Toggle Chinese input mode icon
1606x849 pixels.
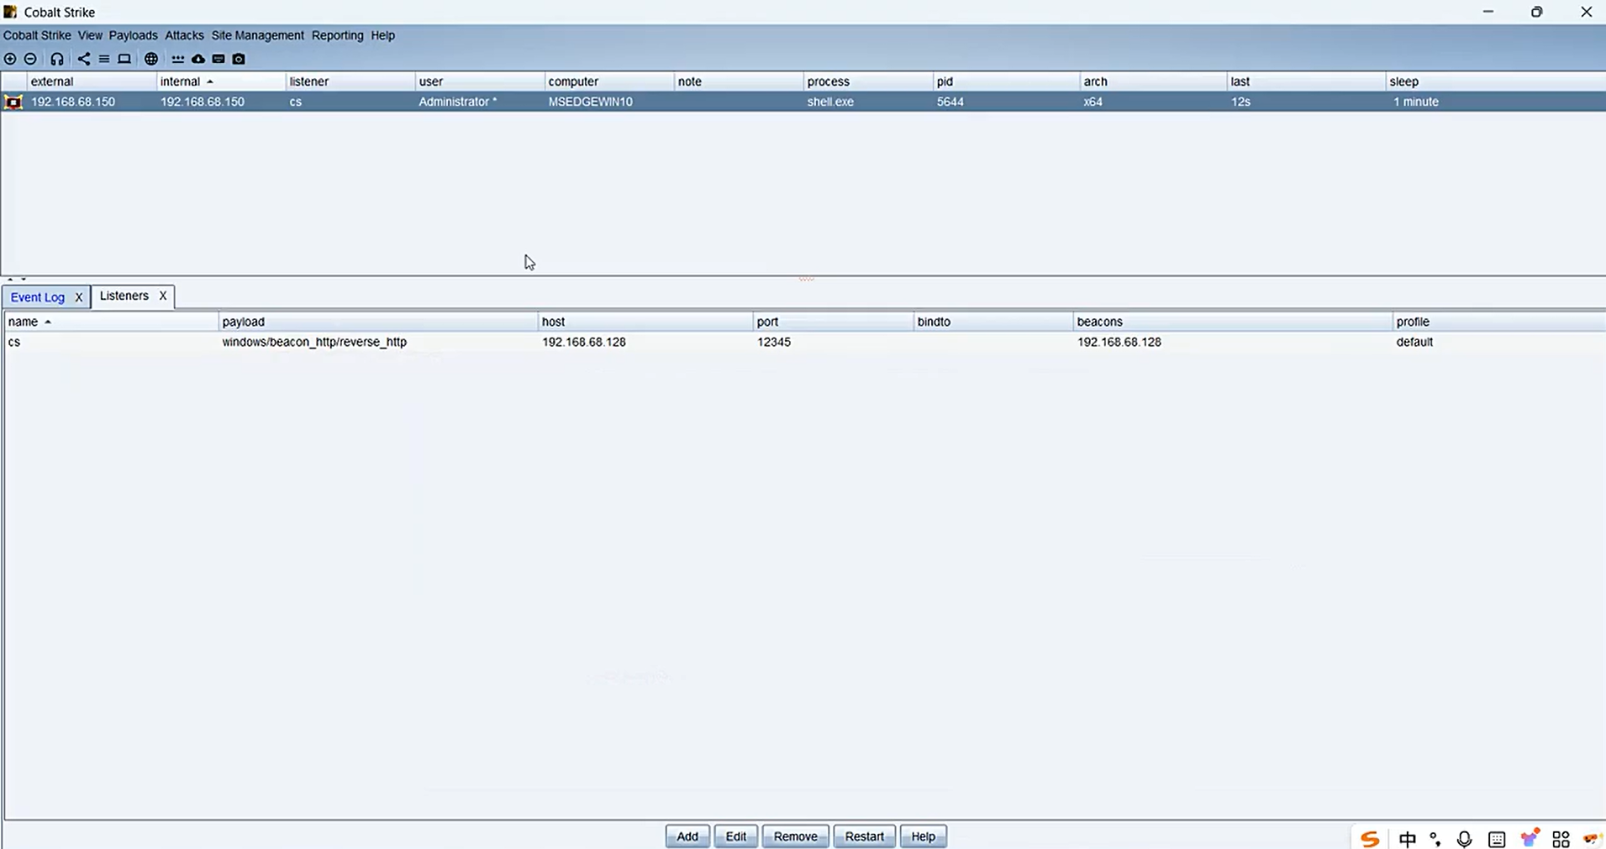point(1407,839)
